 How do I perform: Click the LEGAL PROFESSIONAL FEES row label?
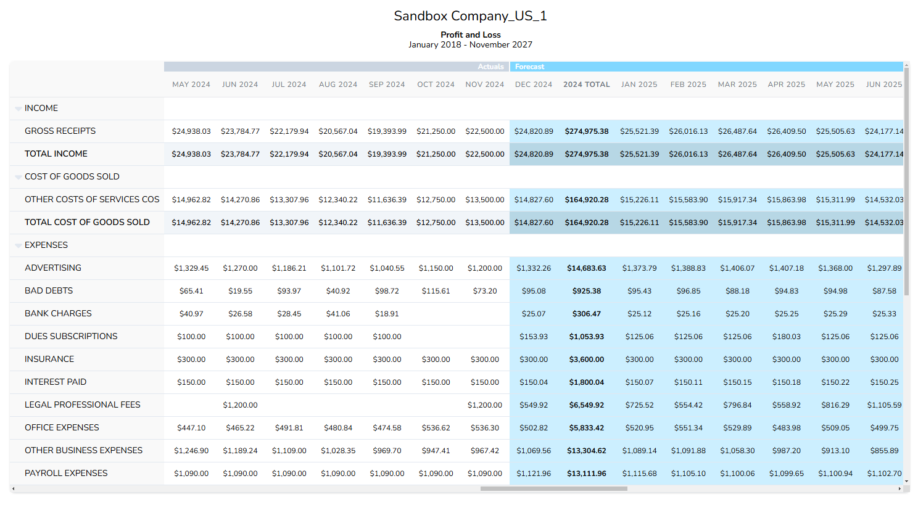point(83,405)
